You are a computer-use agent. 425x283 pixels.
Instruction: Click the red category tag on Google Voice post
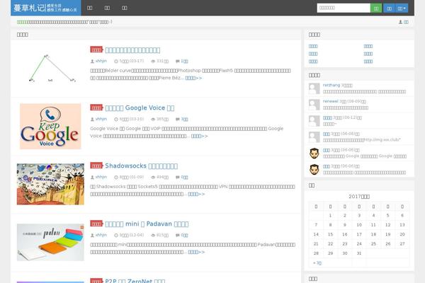(96, 108)
